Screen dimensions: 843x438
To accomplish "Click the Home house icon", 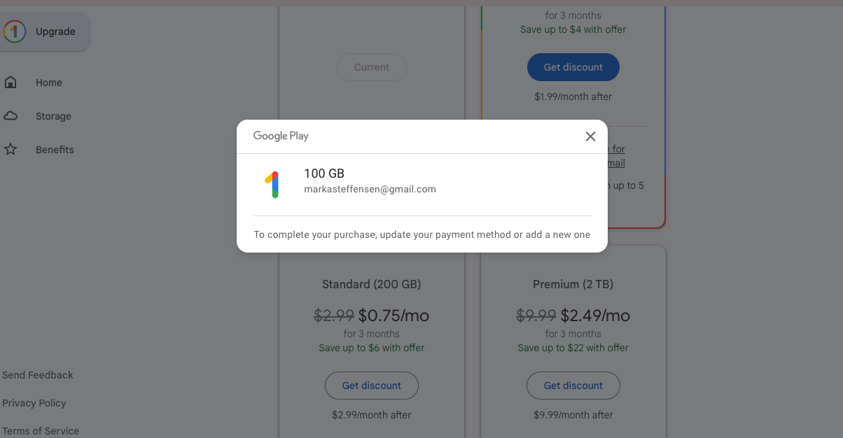I will (11, 83).
